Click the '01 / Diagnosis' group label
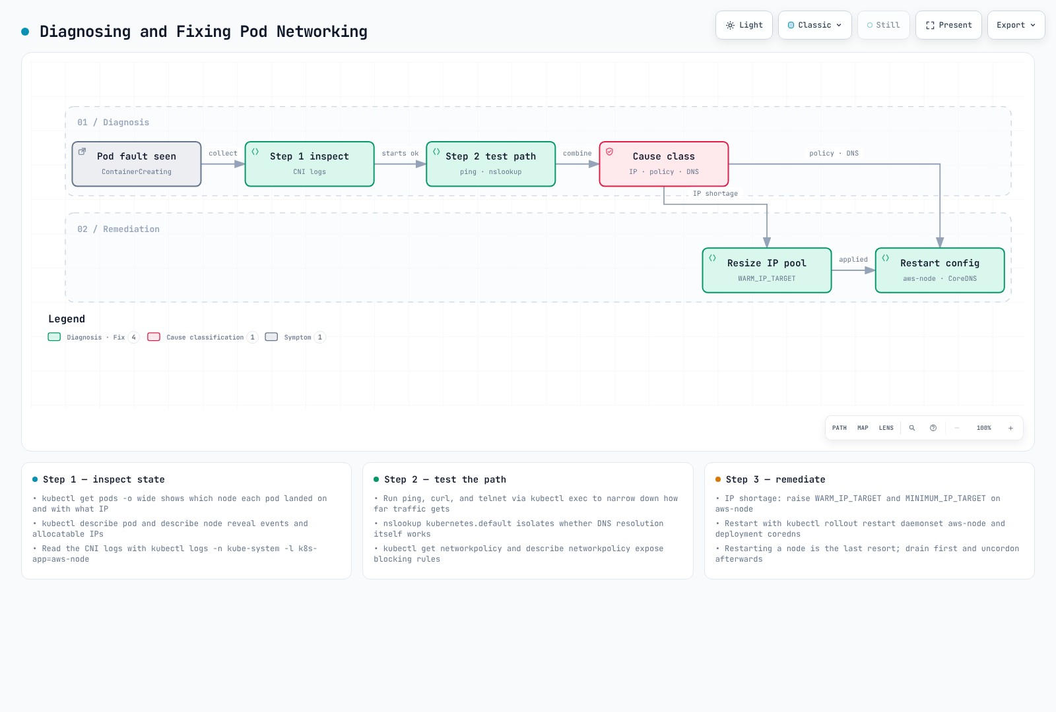The height and width of the screenshot is (712, 1056). point(114,122)
